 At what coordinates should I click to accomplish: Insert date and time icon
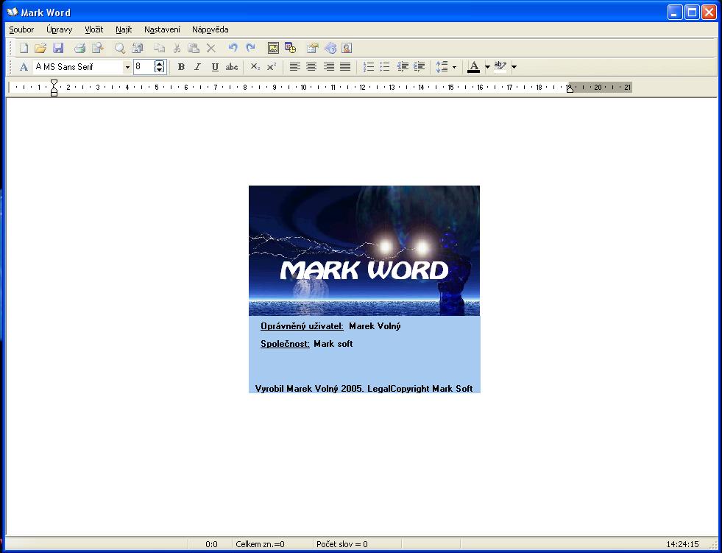coord(290,48)
